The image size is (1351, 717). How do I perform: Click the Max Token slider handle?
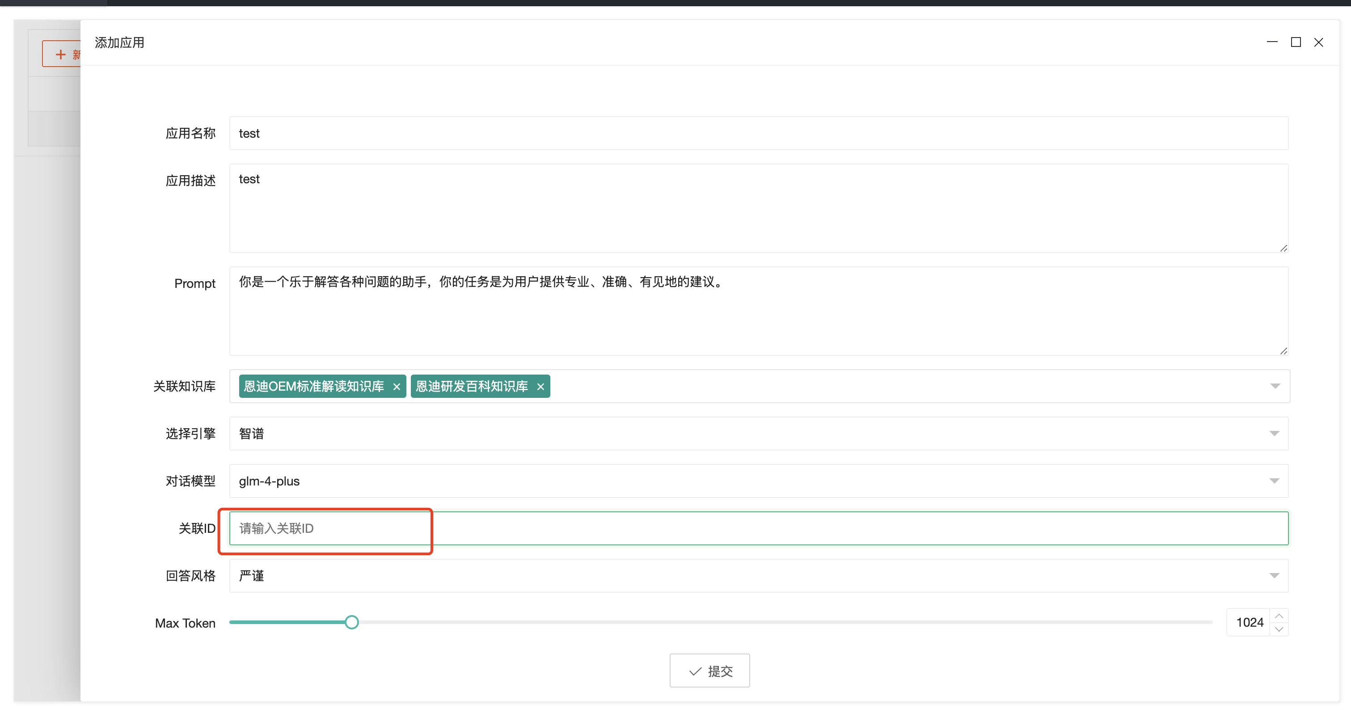pyautogui.click(x=352, y=622)
